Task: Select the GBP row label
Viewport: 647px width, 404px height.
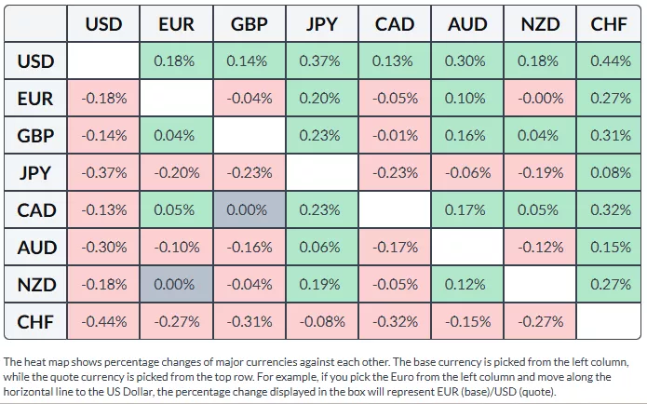Action: click(x=35, y=136)
